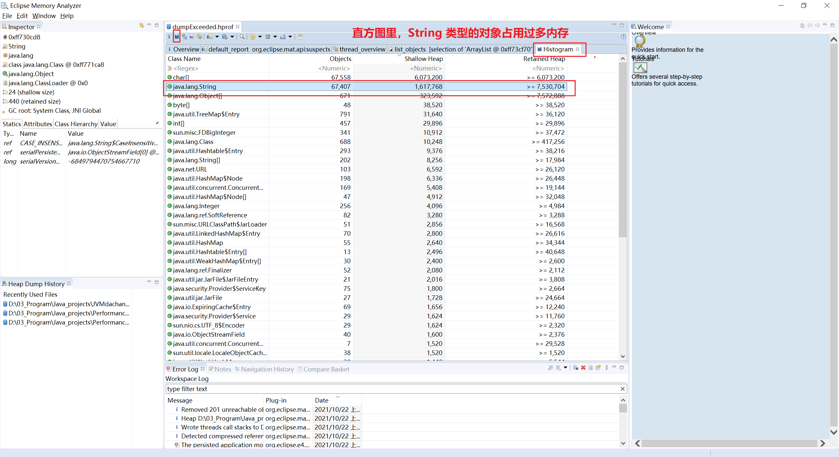Open the thread overview gear toolbar icon
The width and height of the screenshot is (839, 457).
199,37
